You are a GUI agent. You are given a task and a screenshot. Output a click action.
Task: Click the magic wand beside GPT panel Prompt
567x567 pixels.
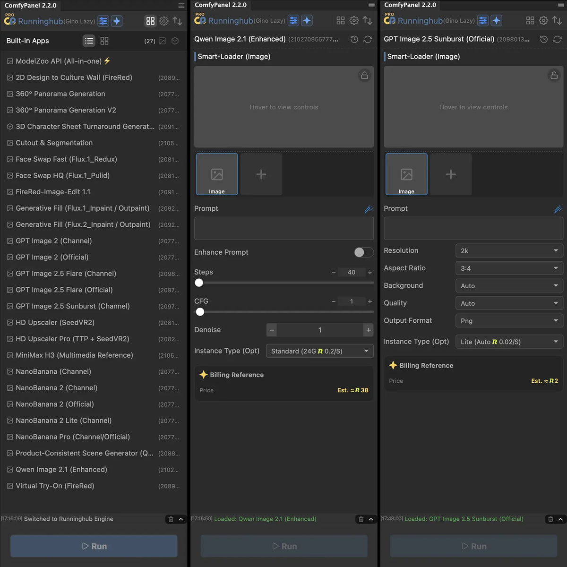(x=558, y=209)
